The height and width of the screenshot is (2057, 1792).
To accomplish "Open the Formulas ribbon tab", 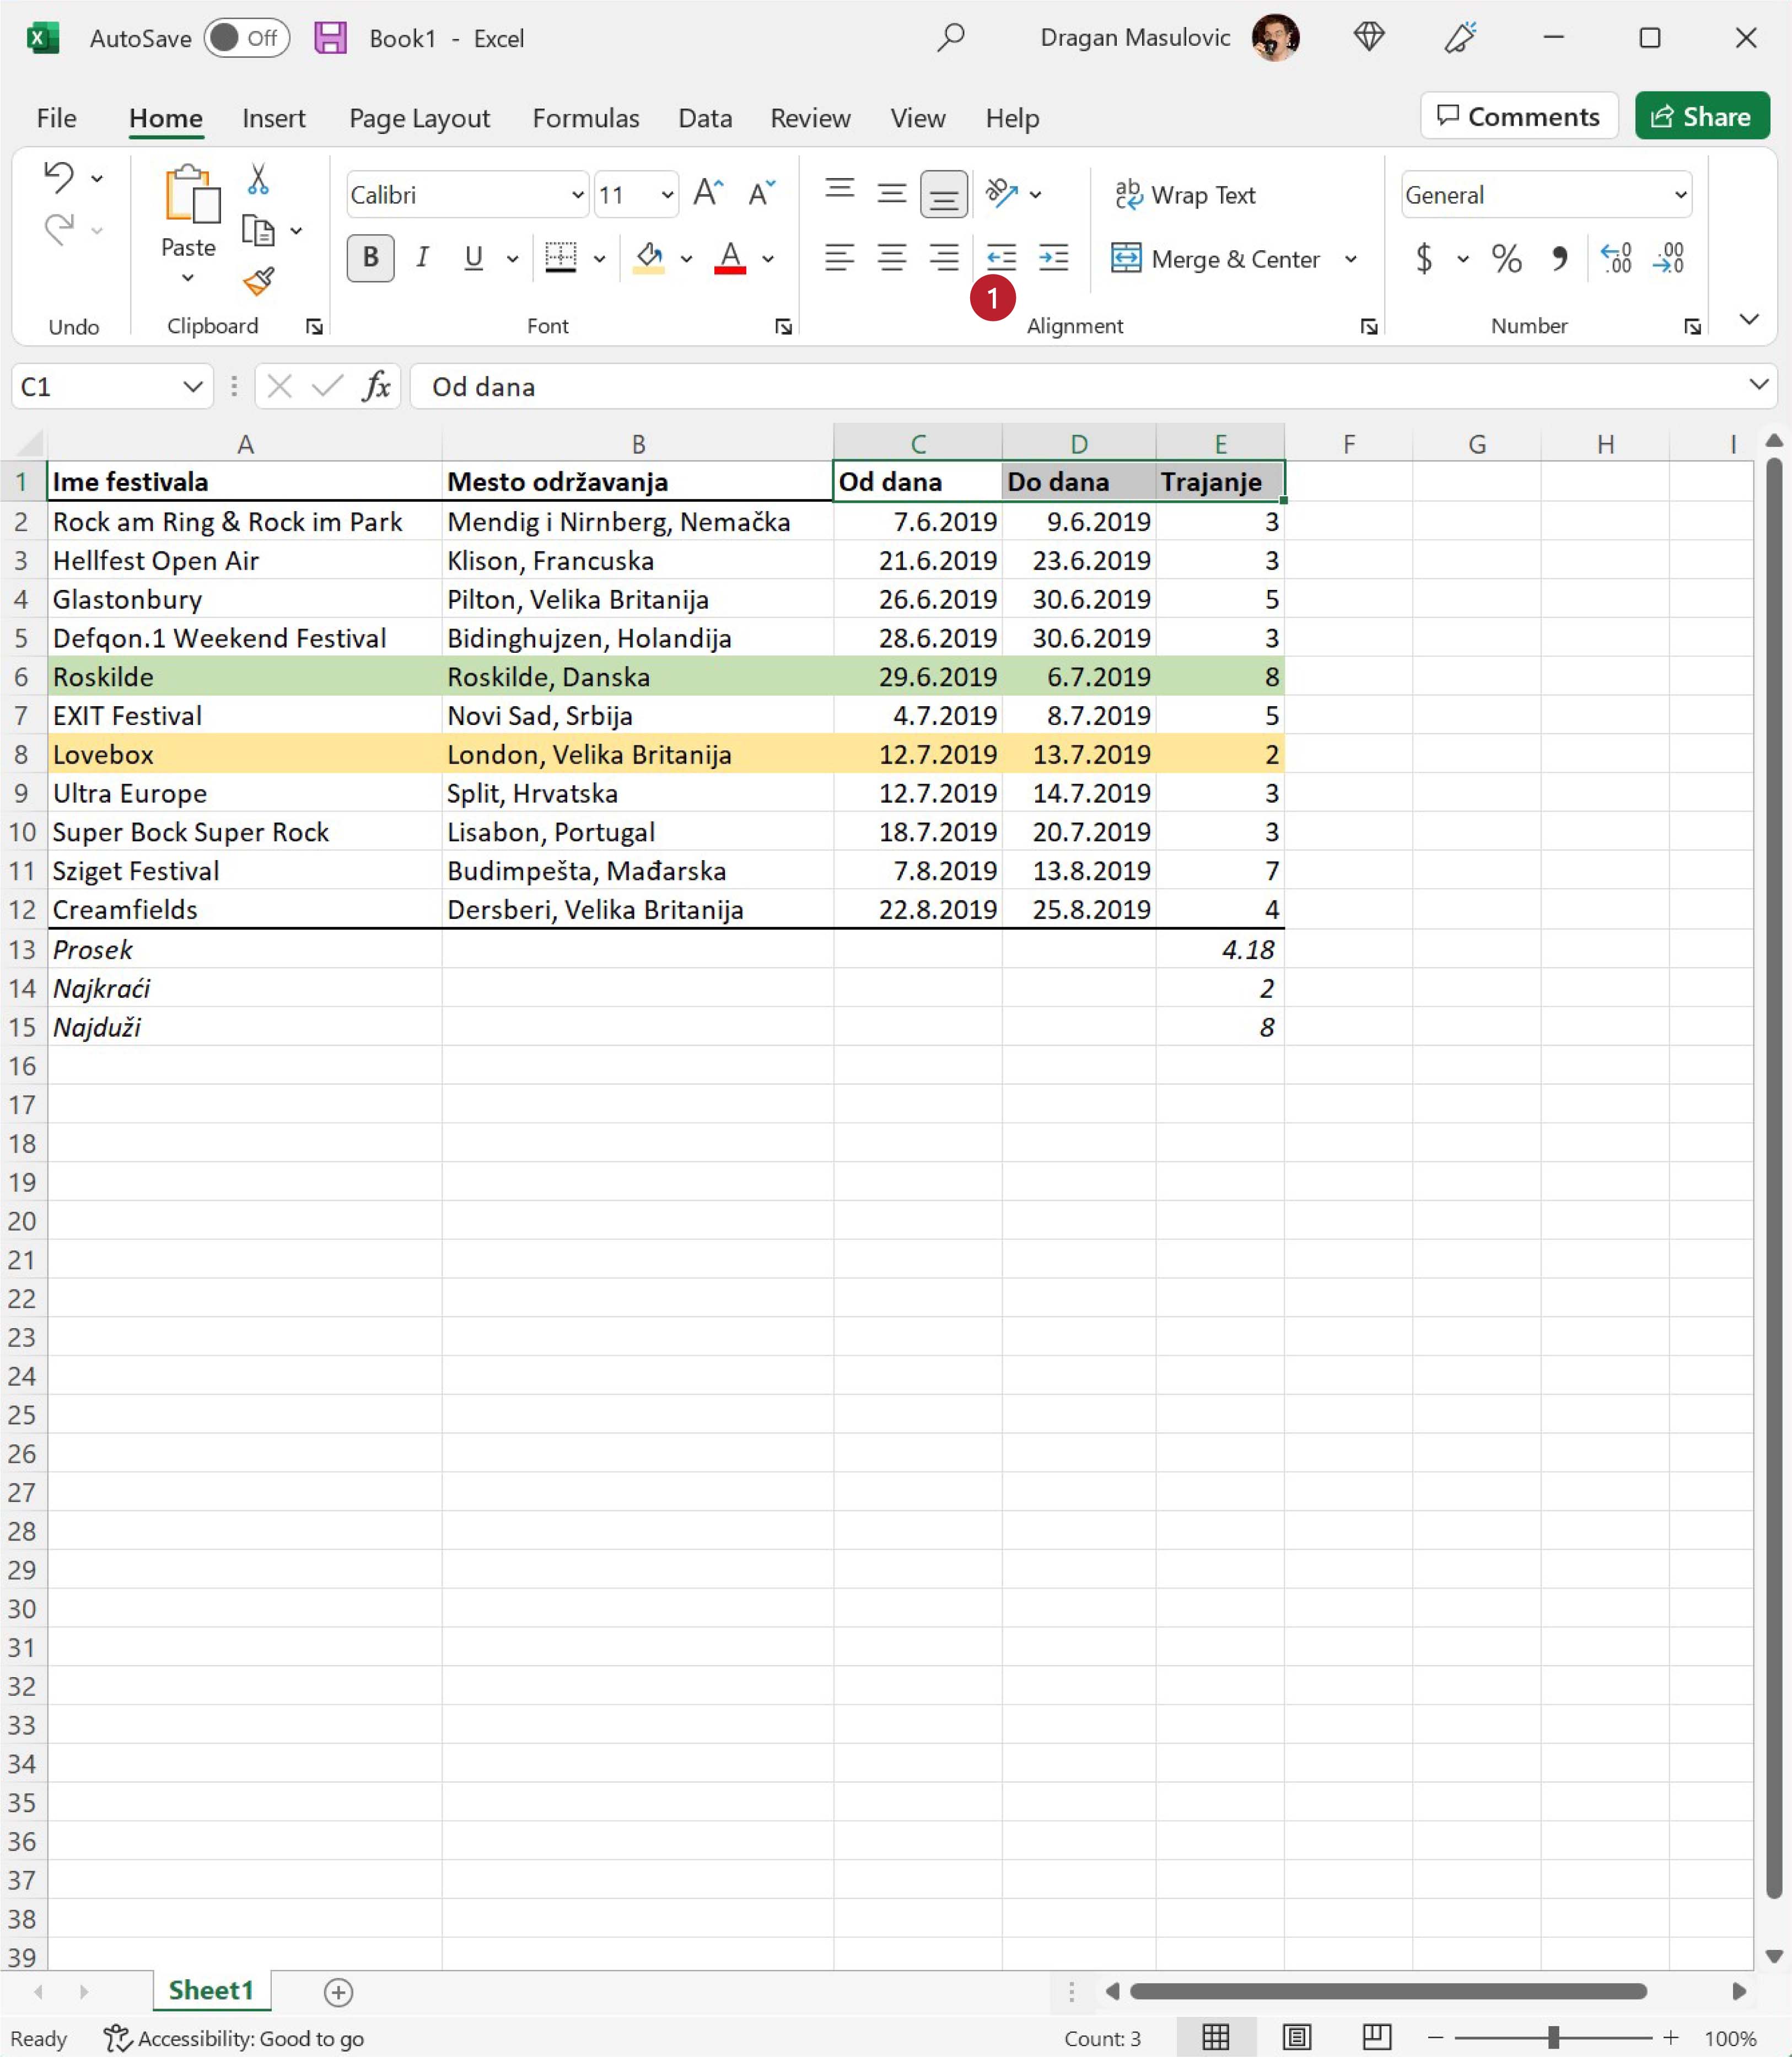I will click(x=585, y=118).
